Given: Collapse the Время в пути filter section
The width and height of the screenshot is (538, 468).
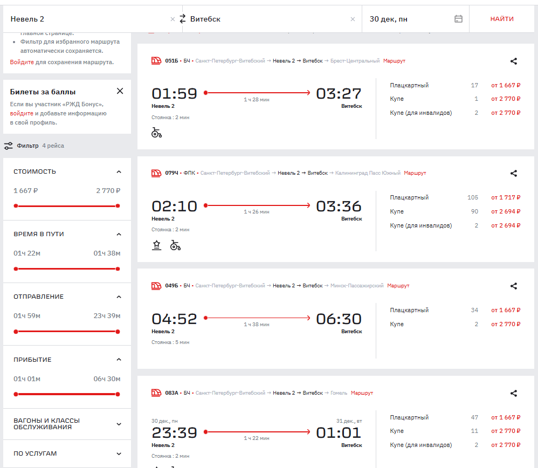Looking at the screenshot, I should (119, 234).
